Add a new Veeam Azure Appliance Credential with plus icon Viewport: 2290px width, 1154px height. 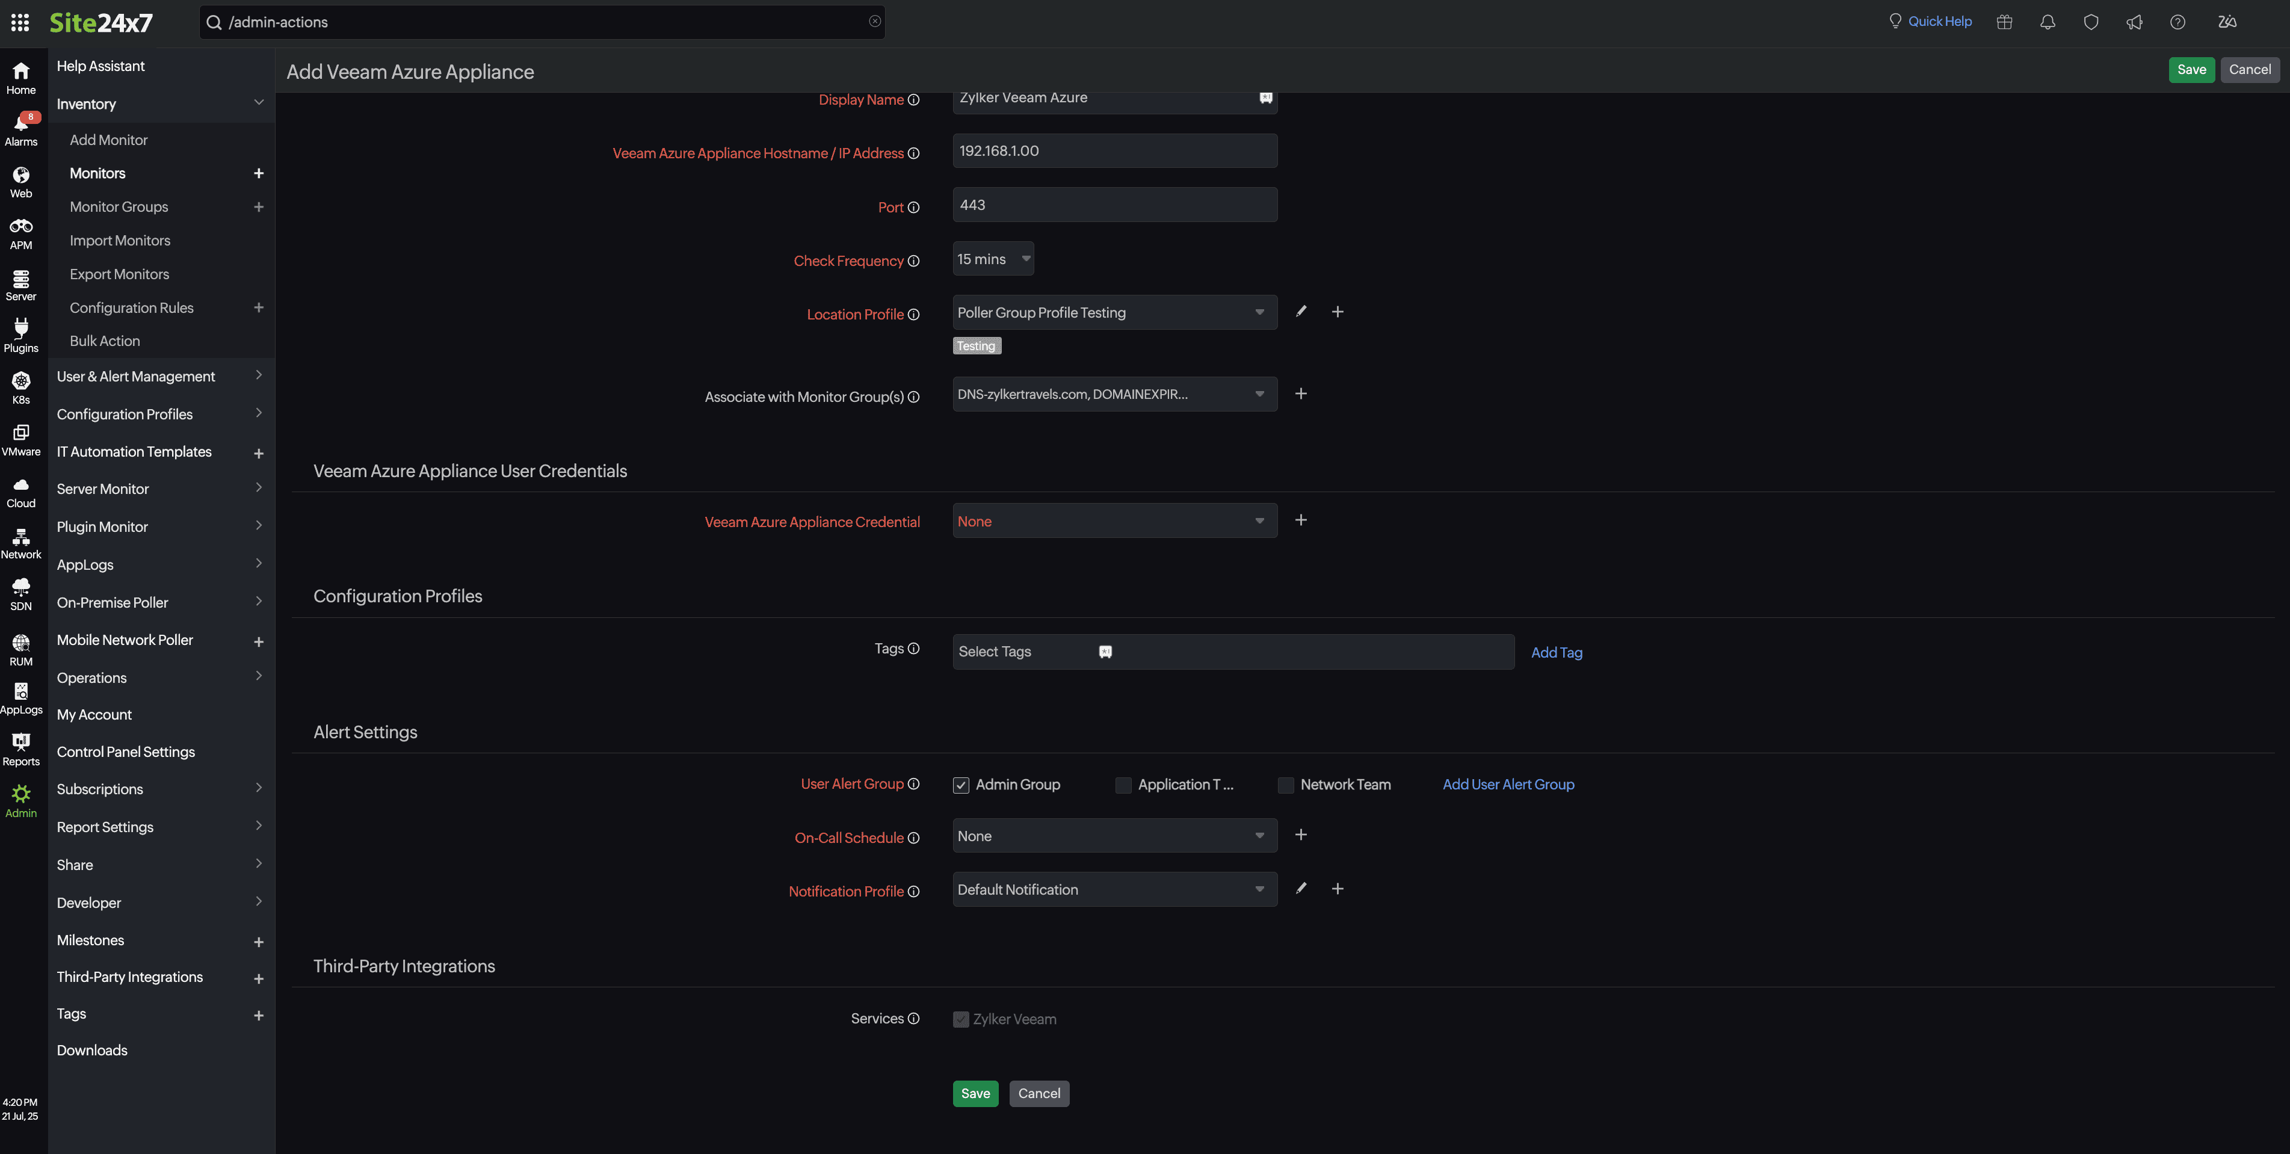pyautogui.click(x=1301, y=520)
